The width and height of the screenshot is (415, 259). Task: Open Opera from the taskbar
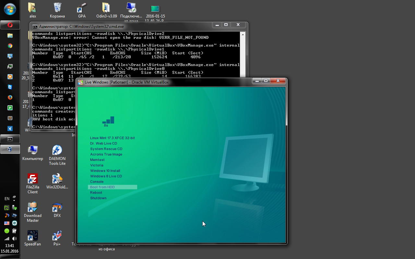(x=10, y=25)
